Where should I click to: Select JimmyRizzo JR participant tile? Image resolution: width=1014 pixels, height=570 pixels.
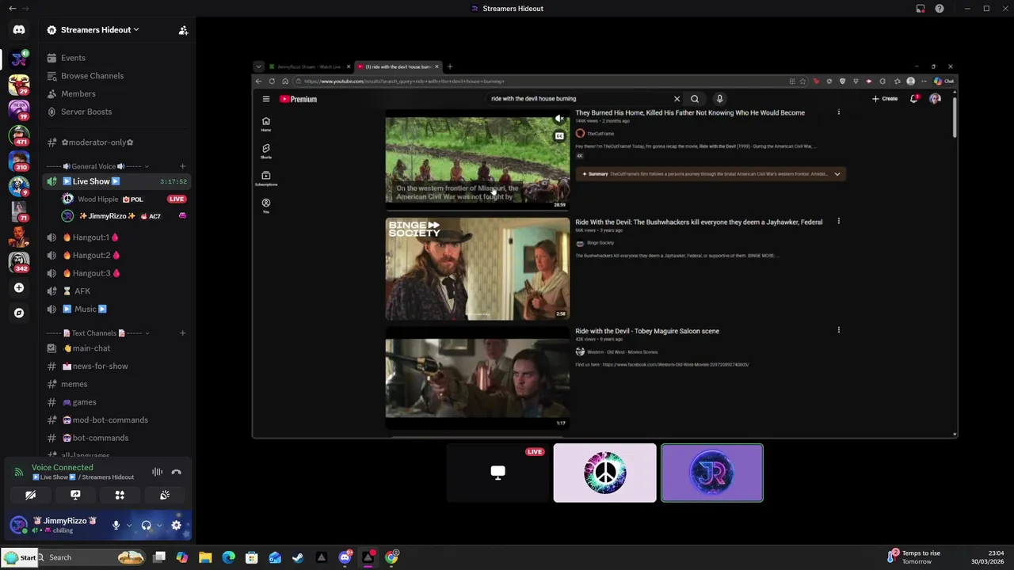pyautogui.click(x=712, y=473)
